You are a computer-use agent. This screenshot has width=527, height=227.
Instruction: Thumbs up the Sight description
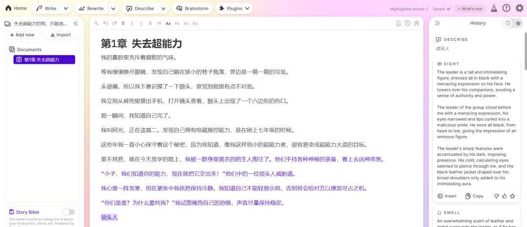click(x=504, y=196)
